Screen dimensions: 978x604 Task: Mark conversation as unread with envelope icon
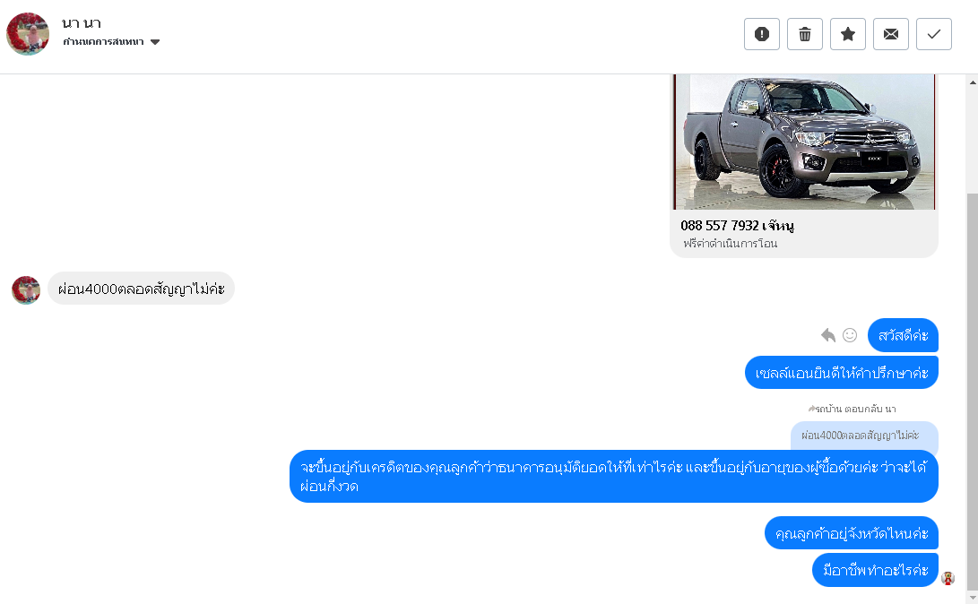pos(891,34)
